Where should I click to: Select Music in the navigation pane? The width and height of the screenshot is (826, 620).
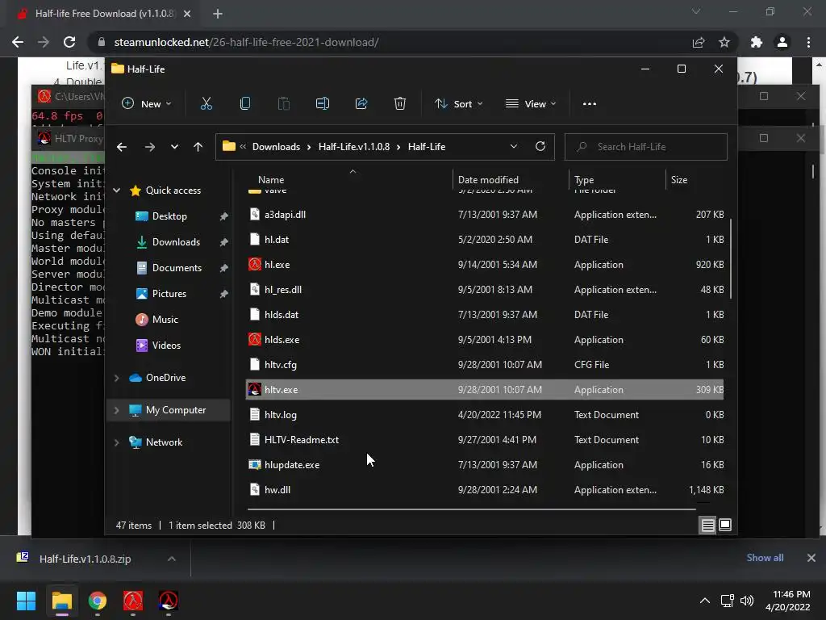click(165, 320)
